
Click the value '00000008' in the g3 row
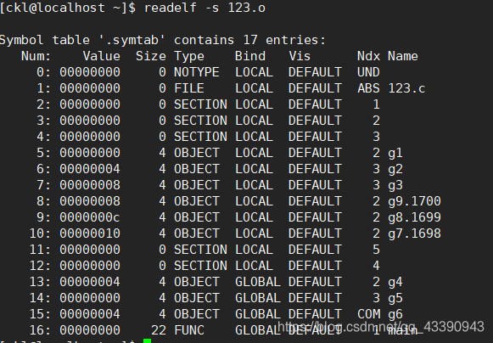tap(90, 185)
